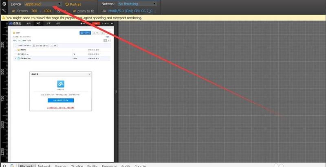Switch to the Sources tab
The width and height of the screenshot is (326, 167).
pos(61,166)
